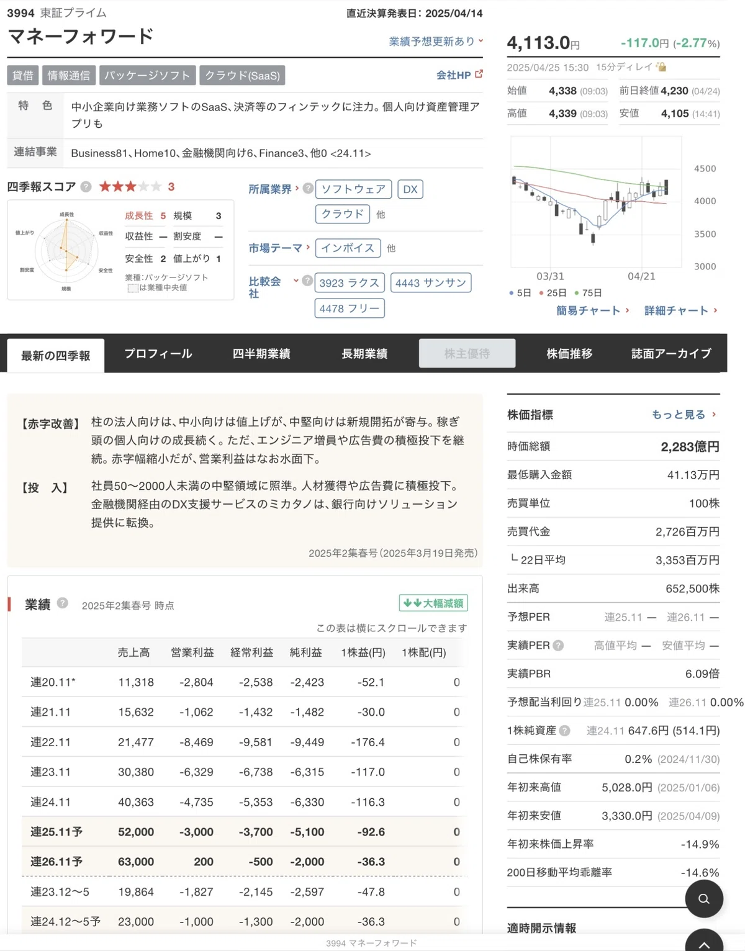Viewport: 745px width, 951px height.
Task: Select the クラウド industry tag
Action: 342,214
